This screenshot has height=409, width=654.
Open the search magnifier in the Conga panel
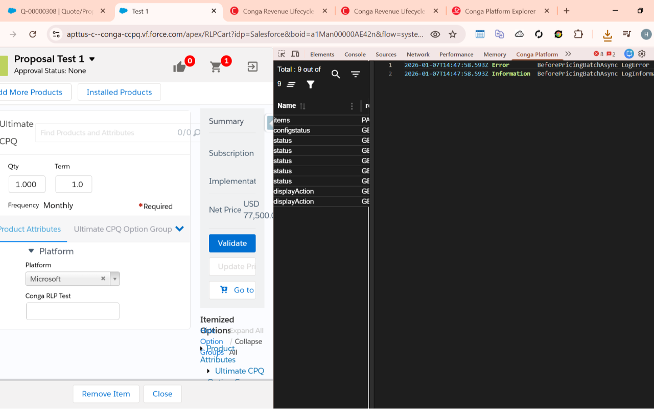coord(336,74)
